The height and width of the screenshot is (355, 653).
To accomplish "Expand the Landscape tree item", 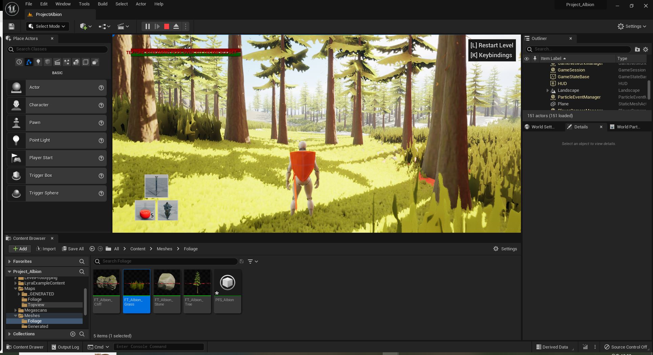I will tap(547, 90).
